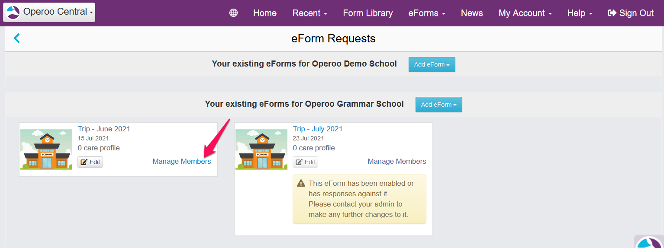Click the globe language icon
This screenshot has height=248, width=664.
click(x=233, y=13)
